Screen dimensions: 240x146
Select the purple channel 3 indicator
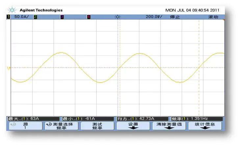point(62,17)
